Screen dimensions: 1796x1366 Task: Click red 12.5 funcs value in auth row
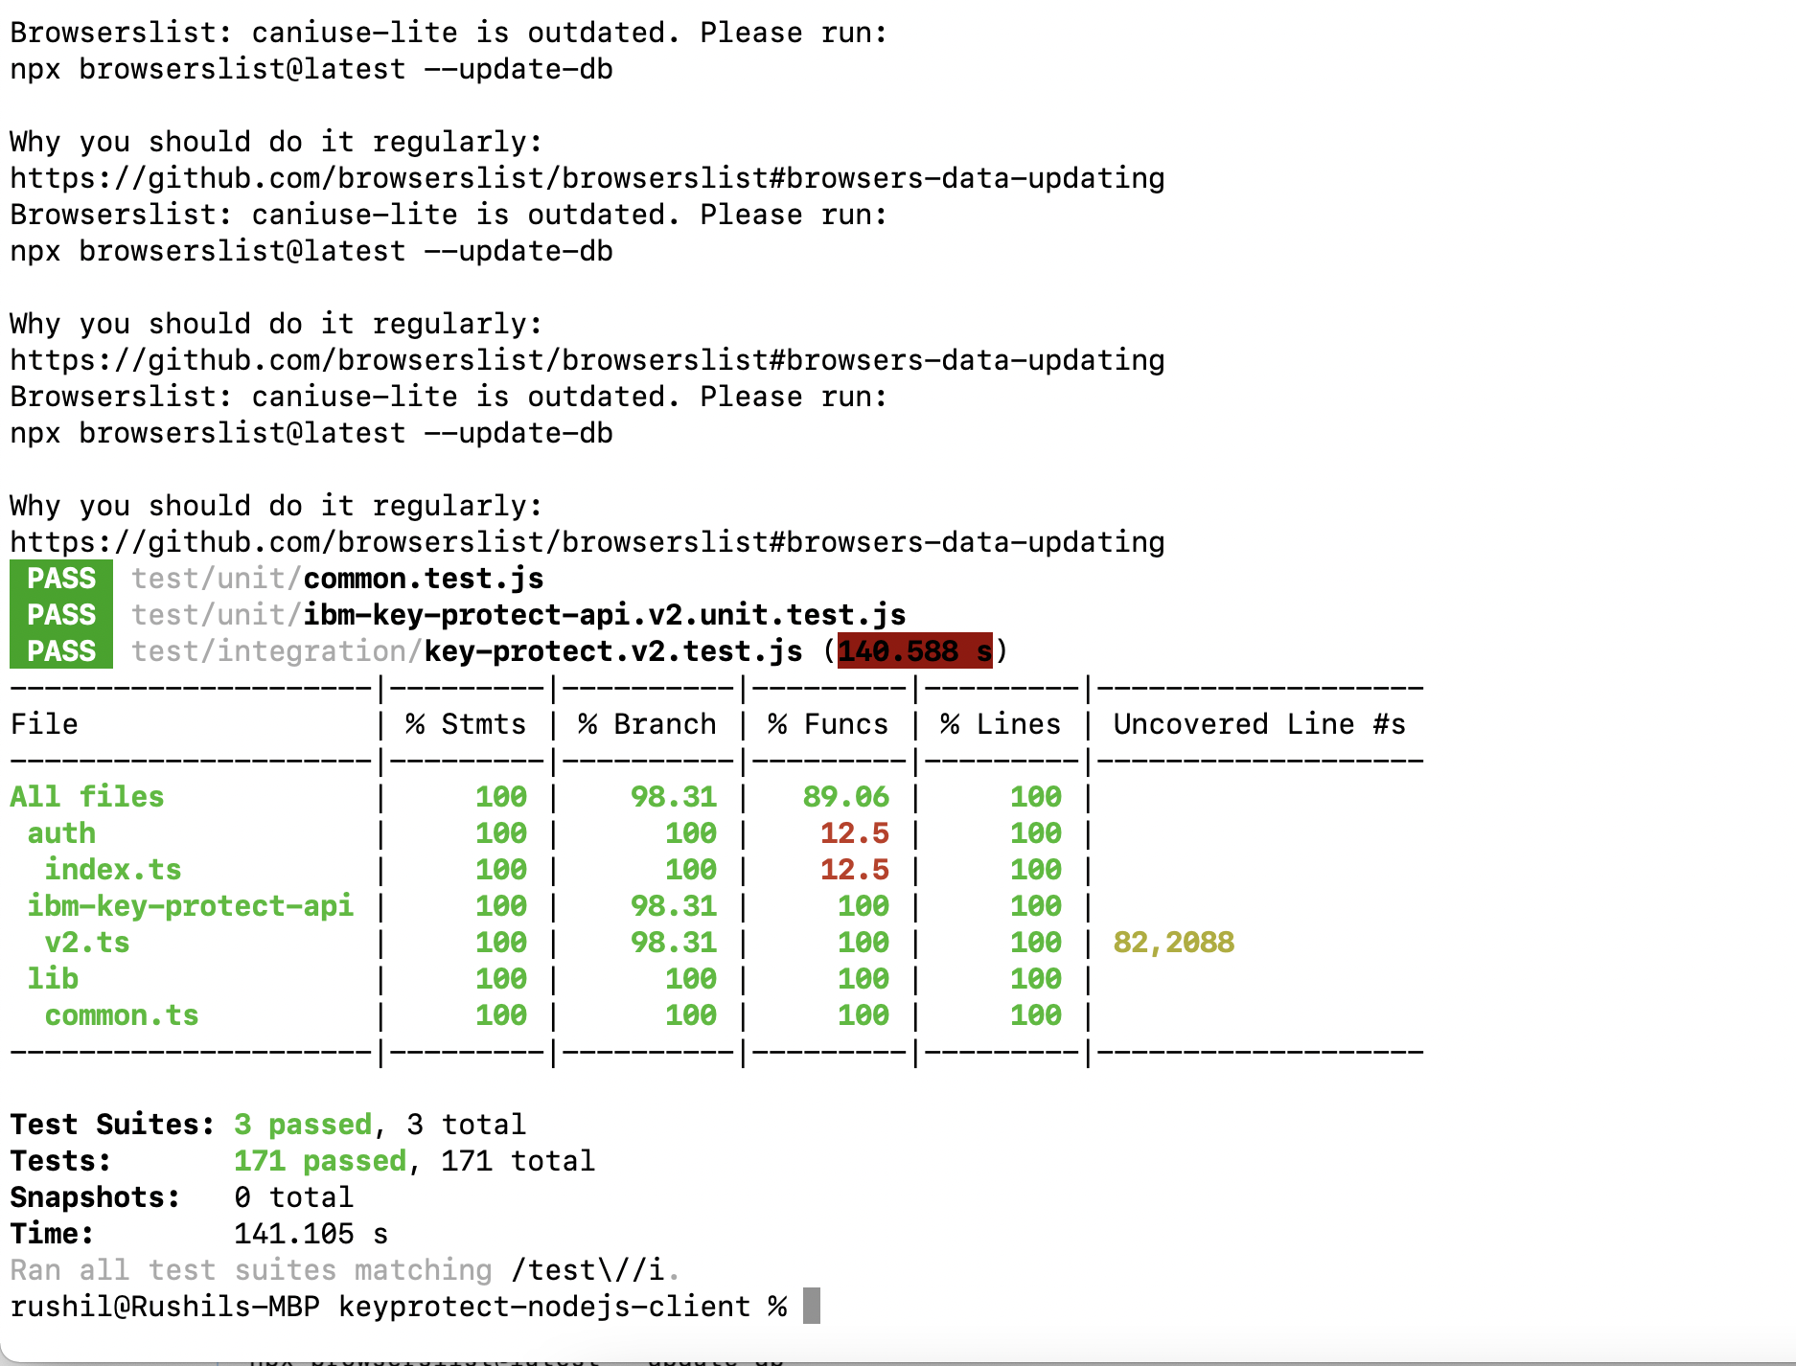(x=855, y=833)
